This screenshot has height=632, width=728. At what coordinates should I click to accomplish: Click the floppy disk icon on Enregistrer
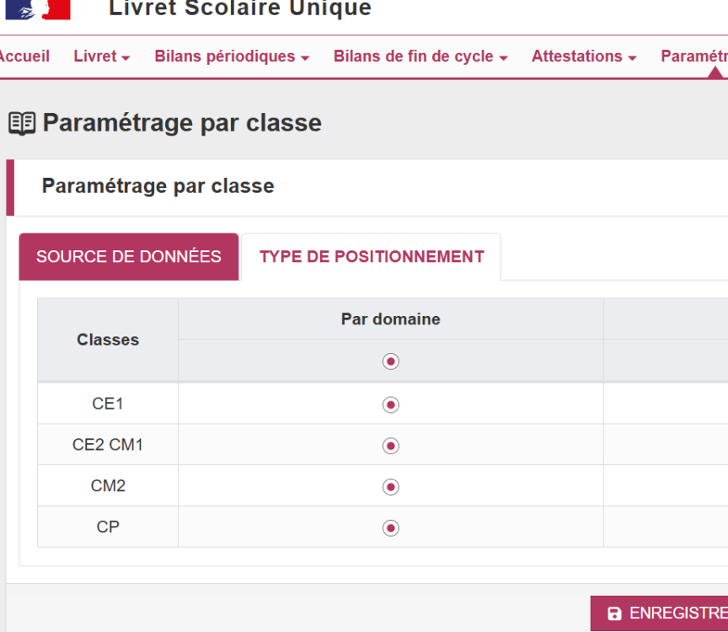[x=614, y=613]
